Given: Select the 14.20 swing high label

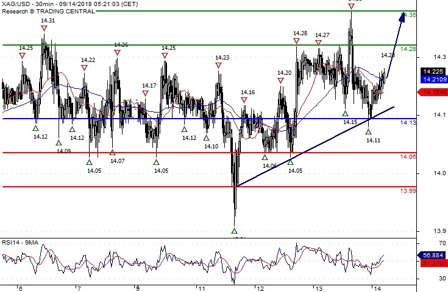Looking at the screenshot, I should click(285, 73).
